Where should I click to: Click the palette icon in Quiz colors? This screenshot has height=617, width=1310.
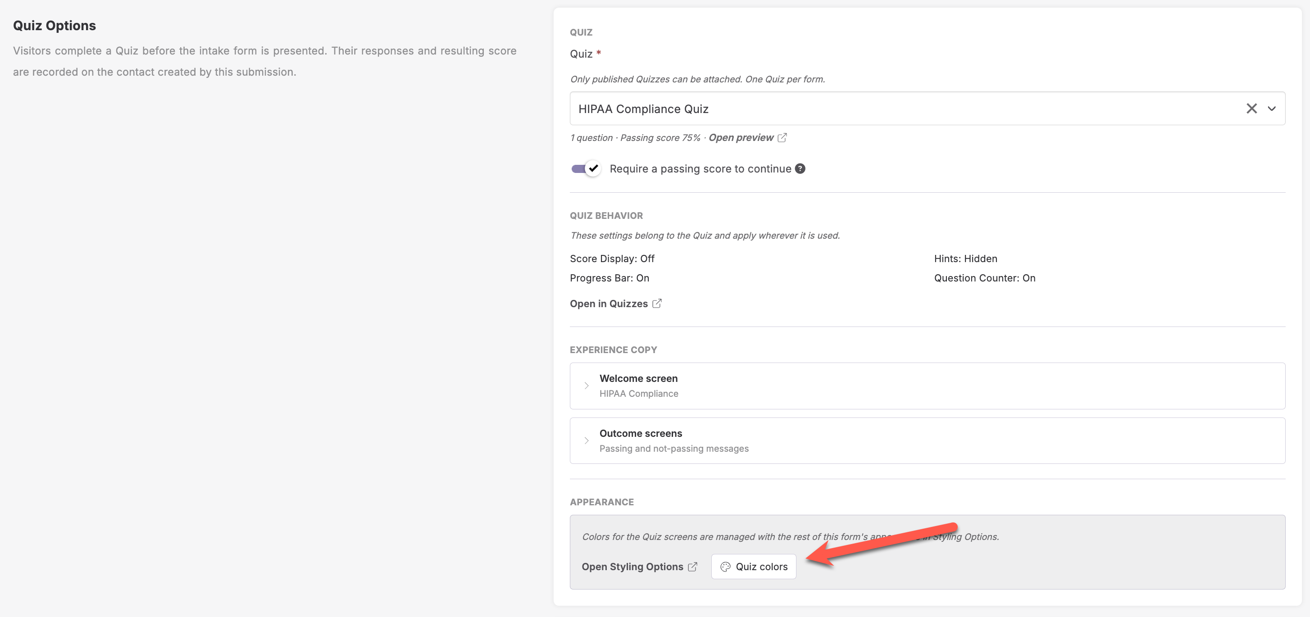[x=725, y=567]
